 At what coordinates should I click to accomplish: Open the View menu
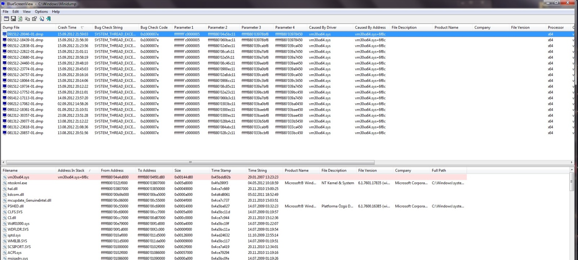click(27, 12)
